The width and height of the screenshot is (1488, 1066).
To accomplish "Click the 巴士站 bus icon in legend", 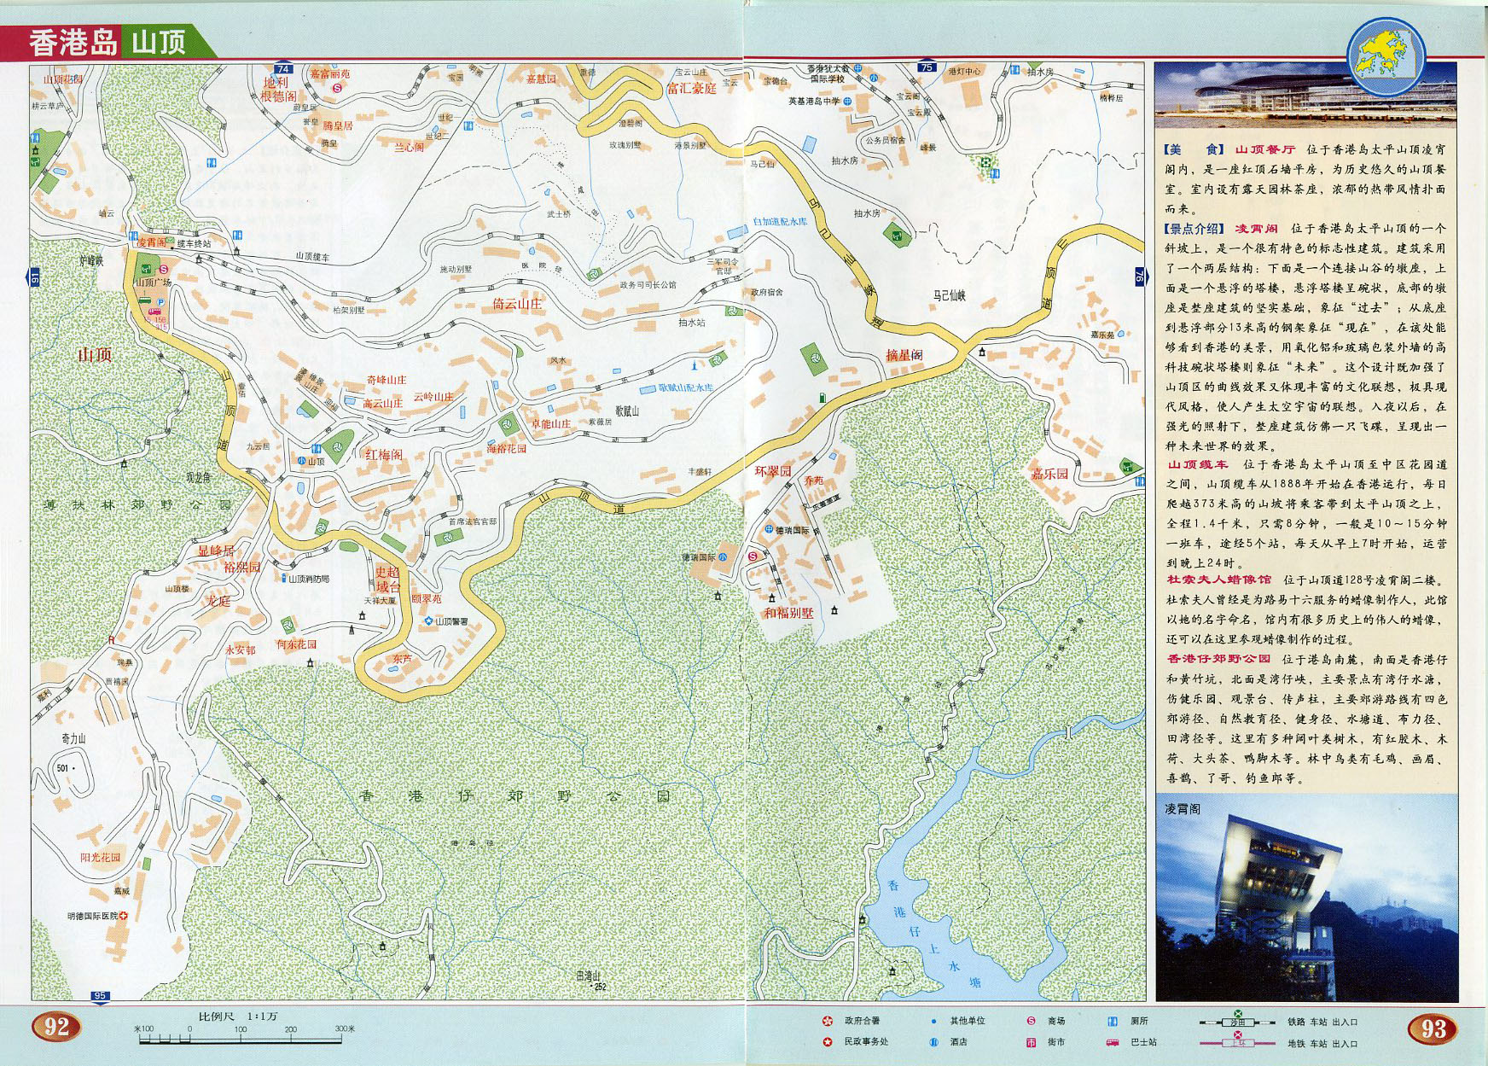I will (1113, 1042).
